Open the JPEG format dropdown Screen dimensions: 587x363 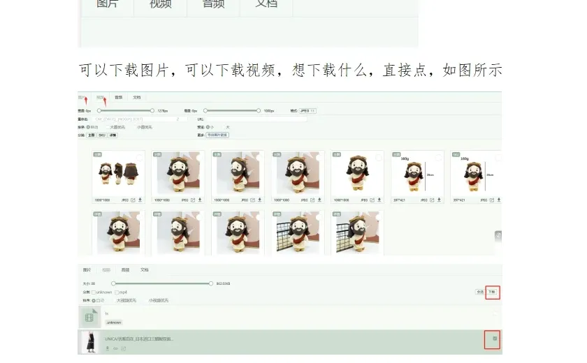307,111
